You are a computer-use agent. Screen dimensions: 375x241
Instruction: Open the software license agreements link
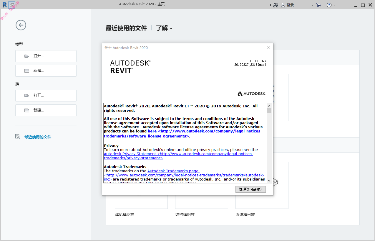click(x=183, y=134)
